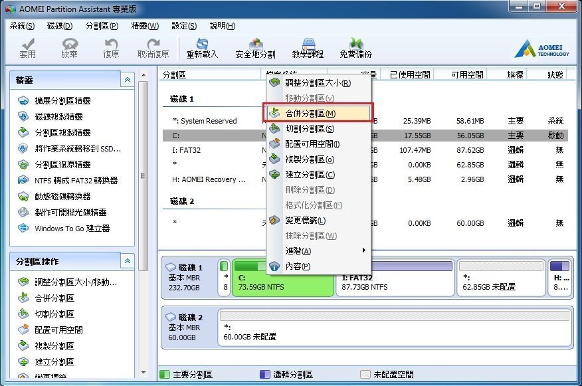Viewport: 582px width, 386px height.
Task: Open the 磁碟(D) menu
Action: point(60,26)
